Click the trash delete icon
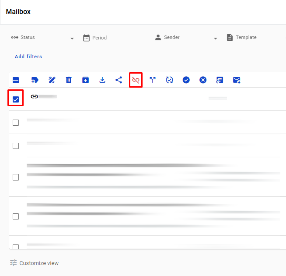 coord(69,80)
